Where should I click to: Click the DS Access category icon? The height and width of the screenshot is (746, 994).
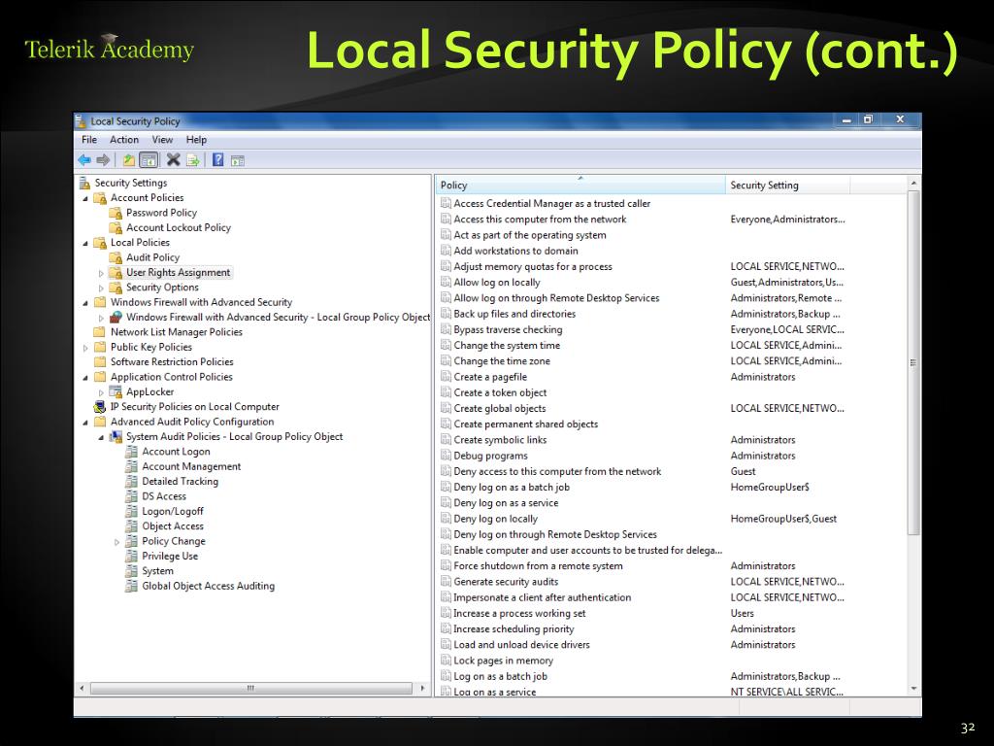131,496
